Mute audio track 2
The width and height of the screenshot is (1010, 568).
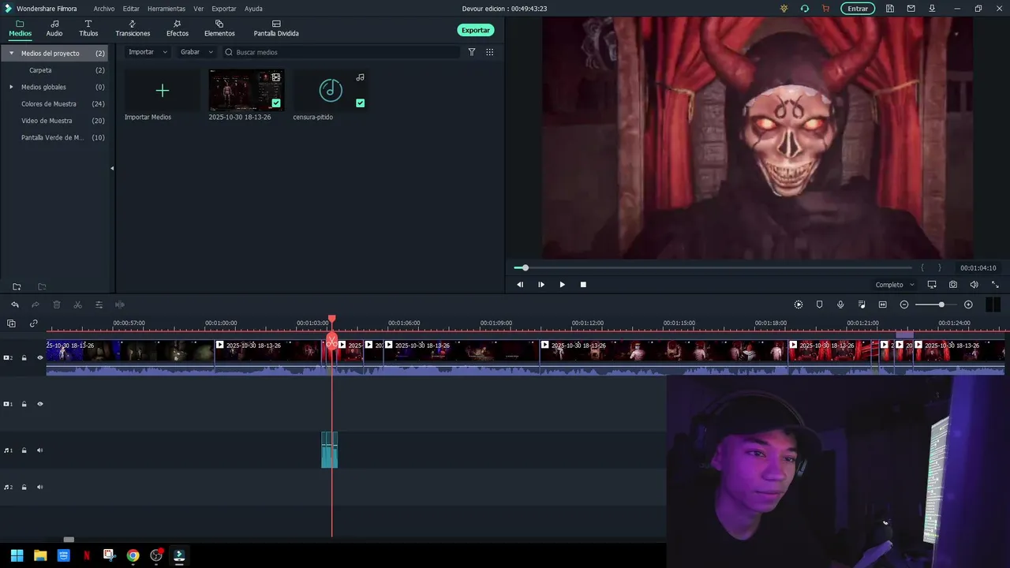[x=40, y=488]
